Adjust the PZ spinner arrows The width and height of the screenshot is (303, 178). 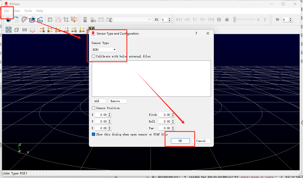tap(170, 20)
